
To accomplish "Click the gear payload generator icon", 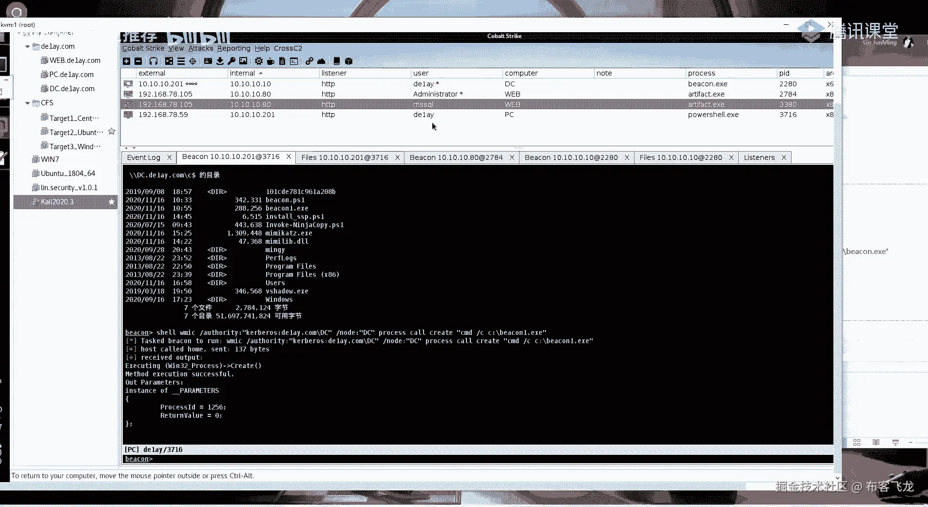I will 259,61.
